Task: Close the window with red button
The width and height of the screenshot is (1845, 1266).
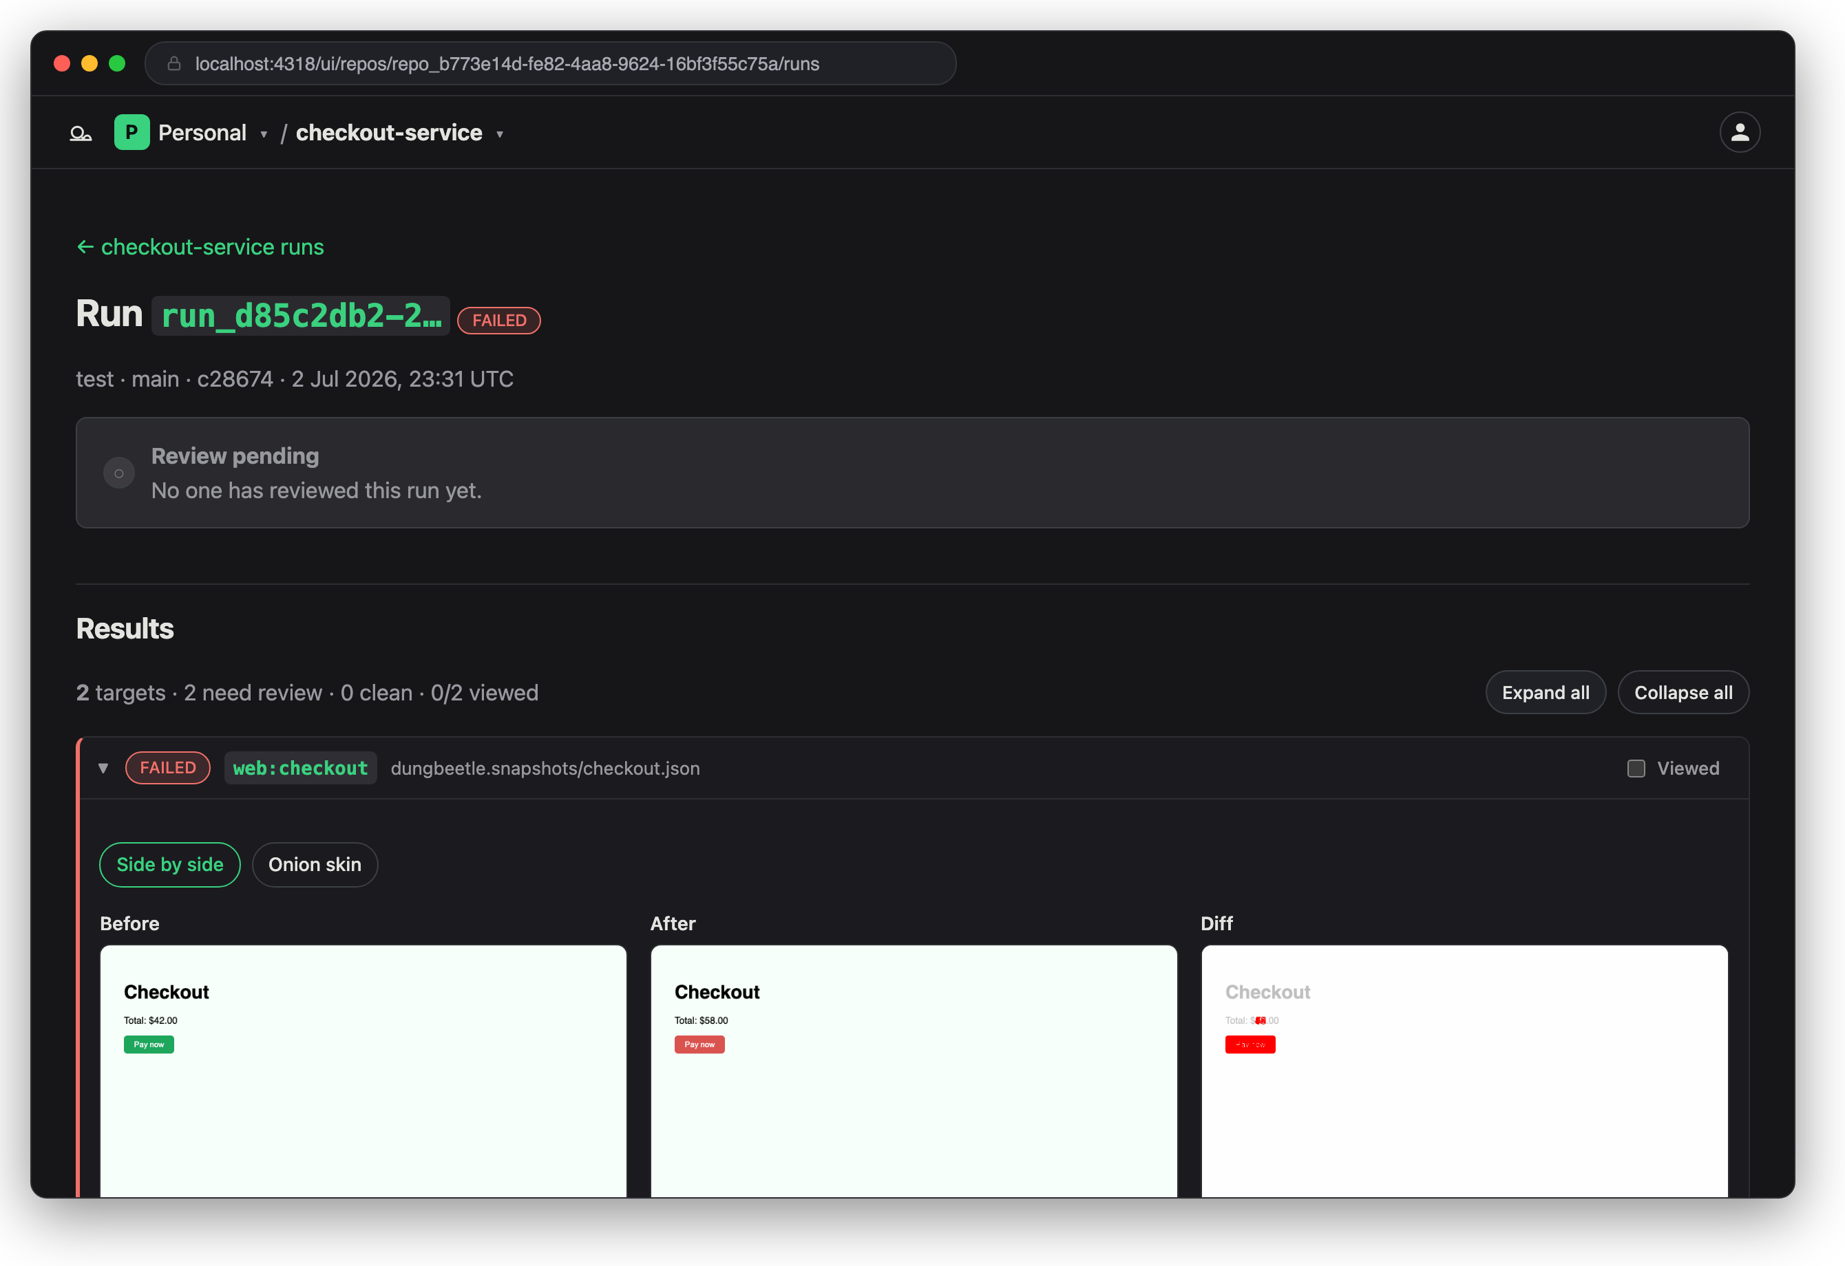Action: click(62, 63)
